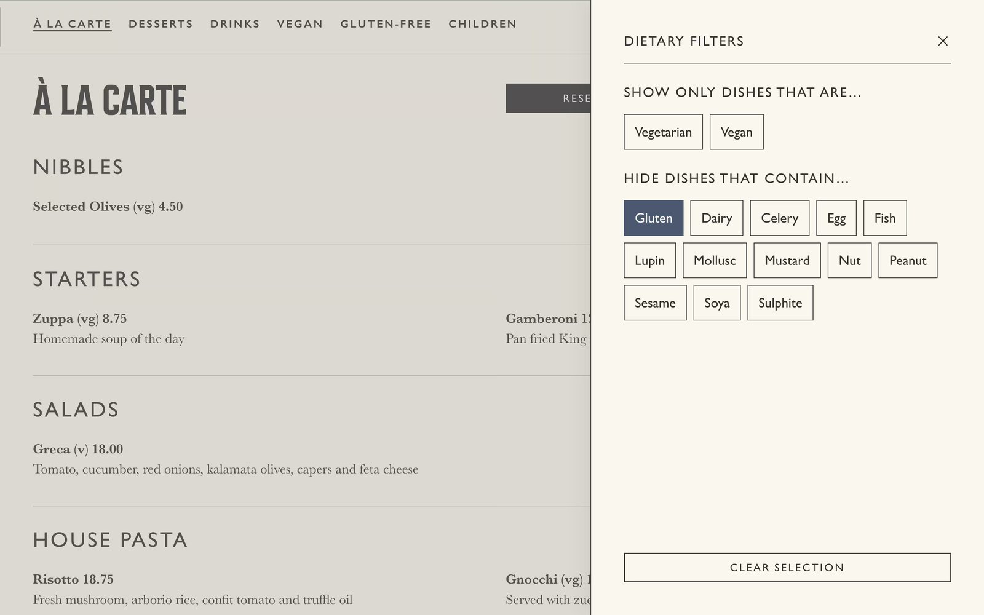Viewport: 984px width, 615px height.
Task: Deselect the Gluten filter
Action: [653, 218]
